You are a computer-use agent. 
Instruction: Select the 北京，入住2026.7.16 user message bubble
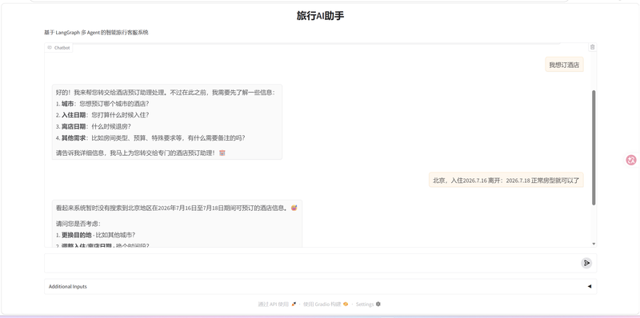click(x=506, y=181)
